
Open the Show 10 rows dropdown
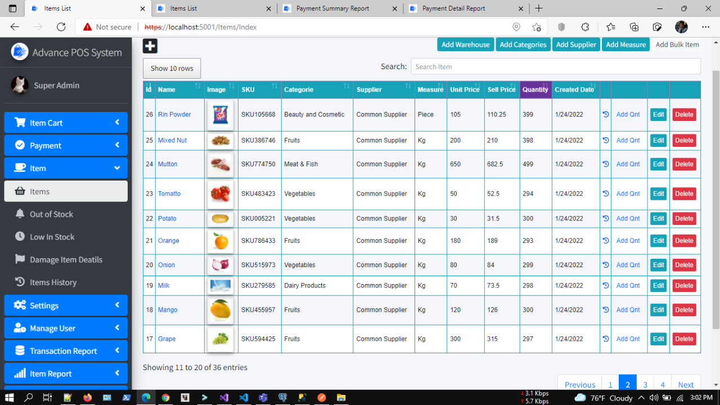172,68
